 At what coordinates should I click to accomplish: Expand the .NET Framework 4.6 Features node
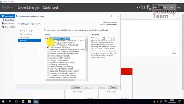[x=45, y=47]
